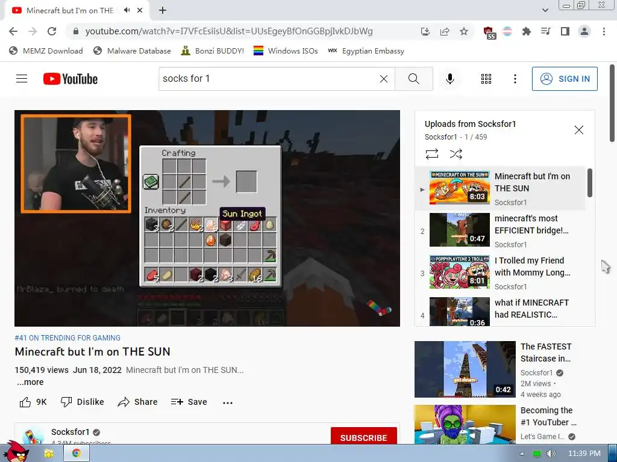Image resolution: width=617 pixels, height=462 pixels.
Task: Click the SIGN IN button
Action: pyautogui.click(x=564, y=79)
